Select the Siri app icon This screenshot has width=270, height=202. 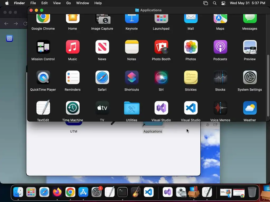pyautogui.click(x=161, y=77)
